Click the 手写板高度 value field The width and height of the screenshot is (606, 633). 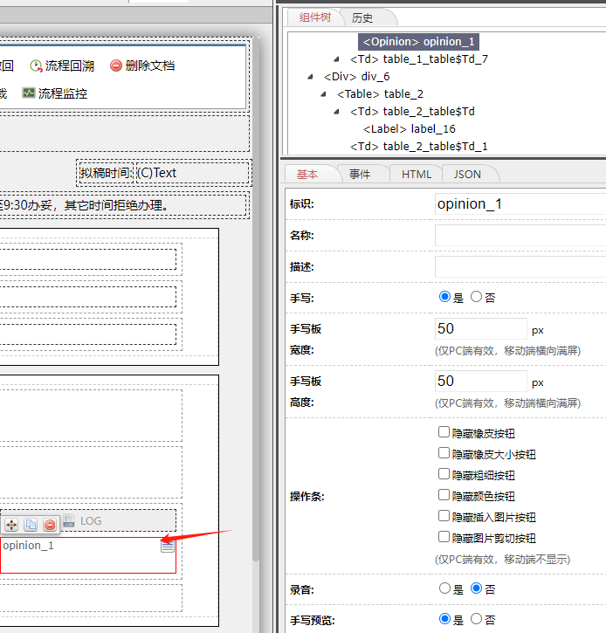click(481, 381)
